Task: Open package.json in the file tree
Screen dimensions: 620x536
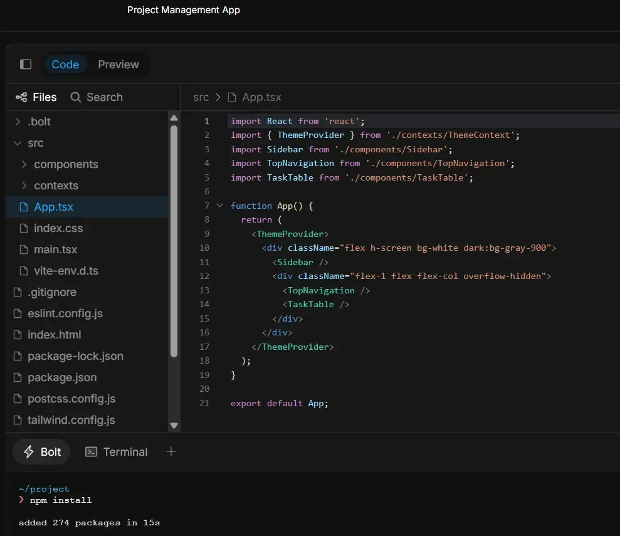Action: (x=62, y=377)
